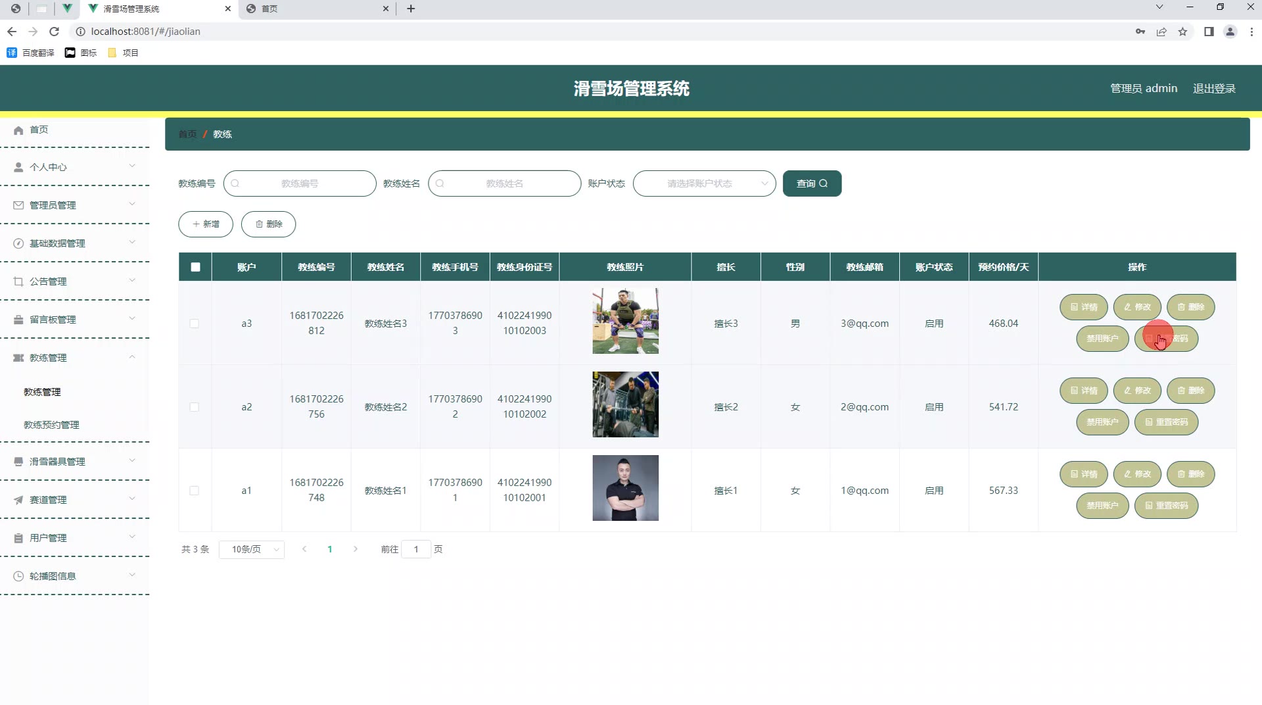This screenshot has height=705, width=1262.
Task: Select the checkbox for row a2
Action: pyautogui.click(x=194, y=407)
